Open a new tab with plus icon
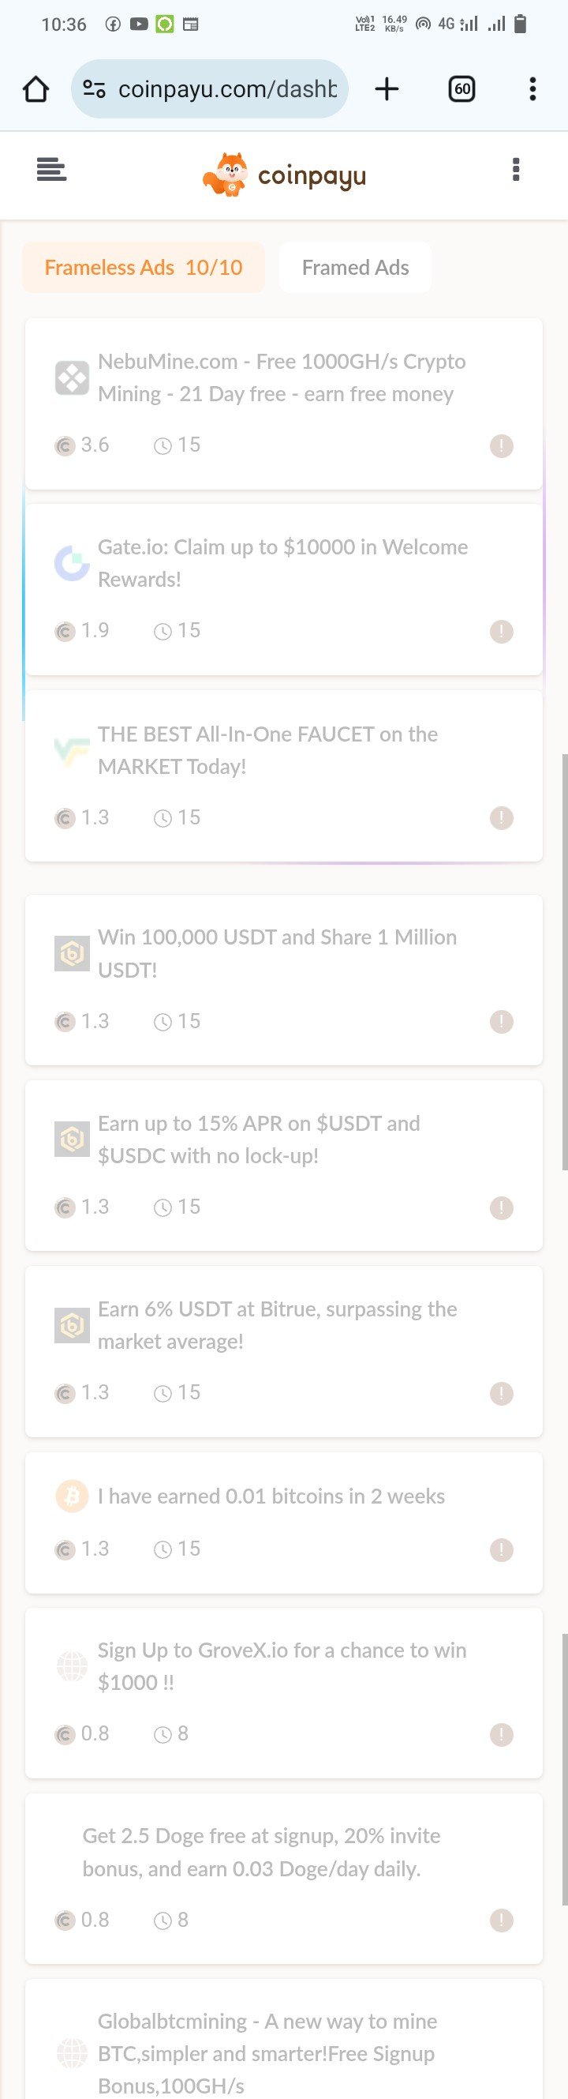 tap(387, 88)
